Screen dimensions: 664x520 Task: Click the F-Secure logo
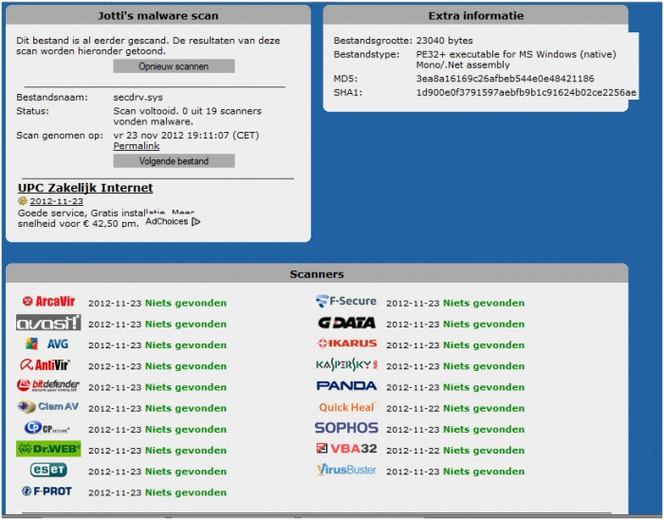[x=346, y=302]
